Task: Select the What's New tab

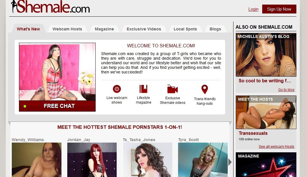Action: point(28,29)
